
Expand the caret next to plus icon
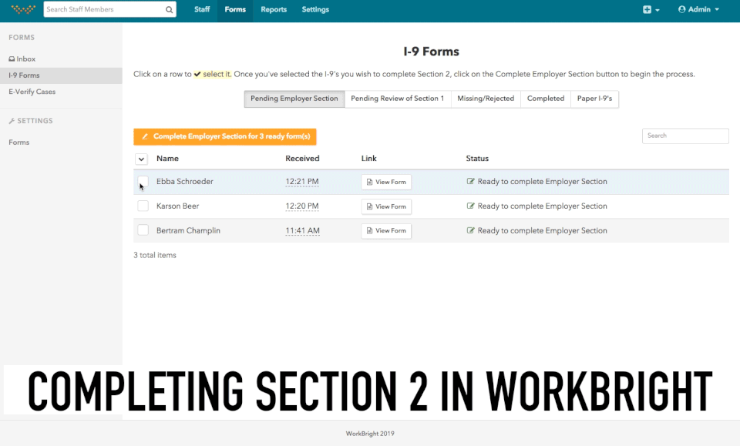[658, 10]
